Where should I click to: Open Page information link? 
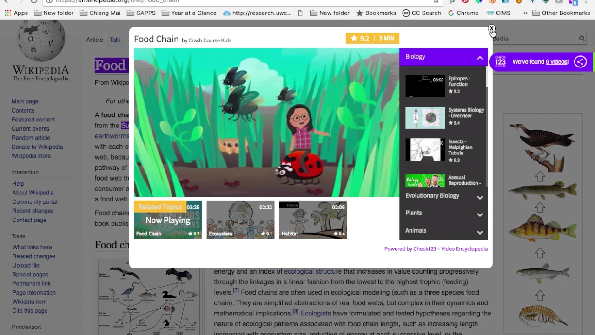(x=34, y=293)
